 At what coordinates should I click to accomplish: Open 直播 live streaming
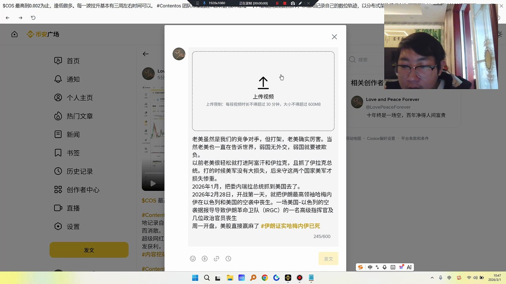point(73,208)
